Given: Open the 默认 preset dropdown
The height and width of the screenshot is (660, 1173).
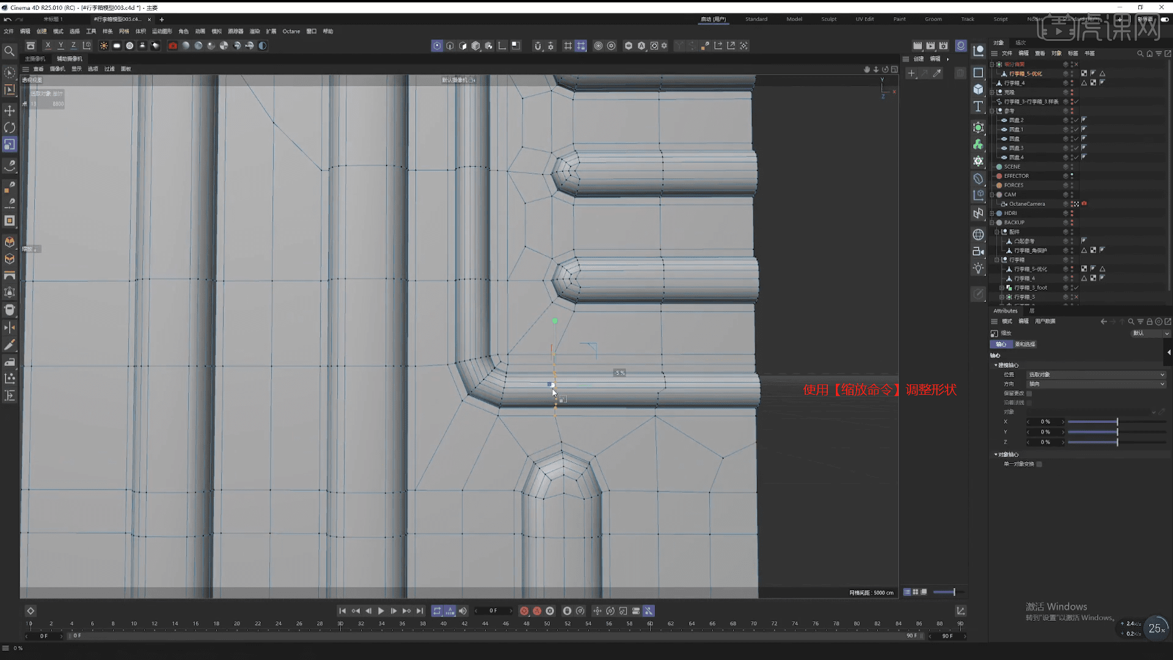Looking at the screenshot, I should pos(1151,334).
